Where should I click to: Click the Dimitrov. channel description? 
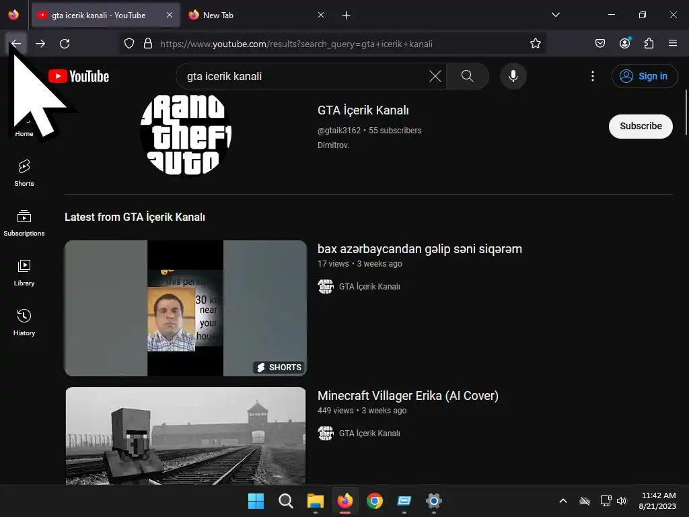(334, 145)
